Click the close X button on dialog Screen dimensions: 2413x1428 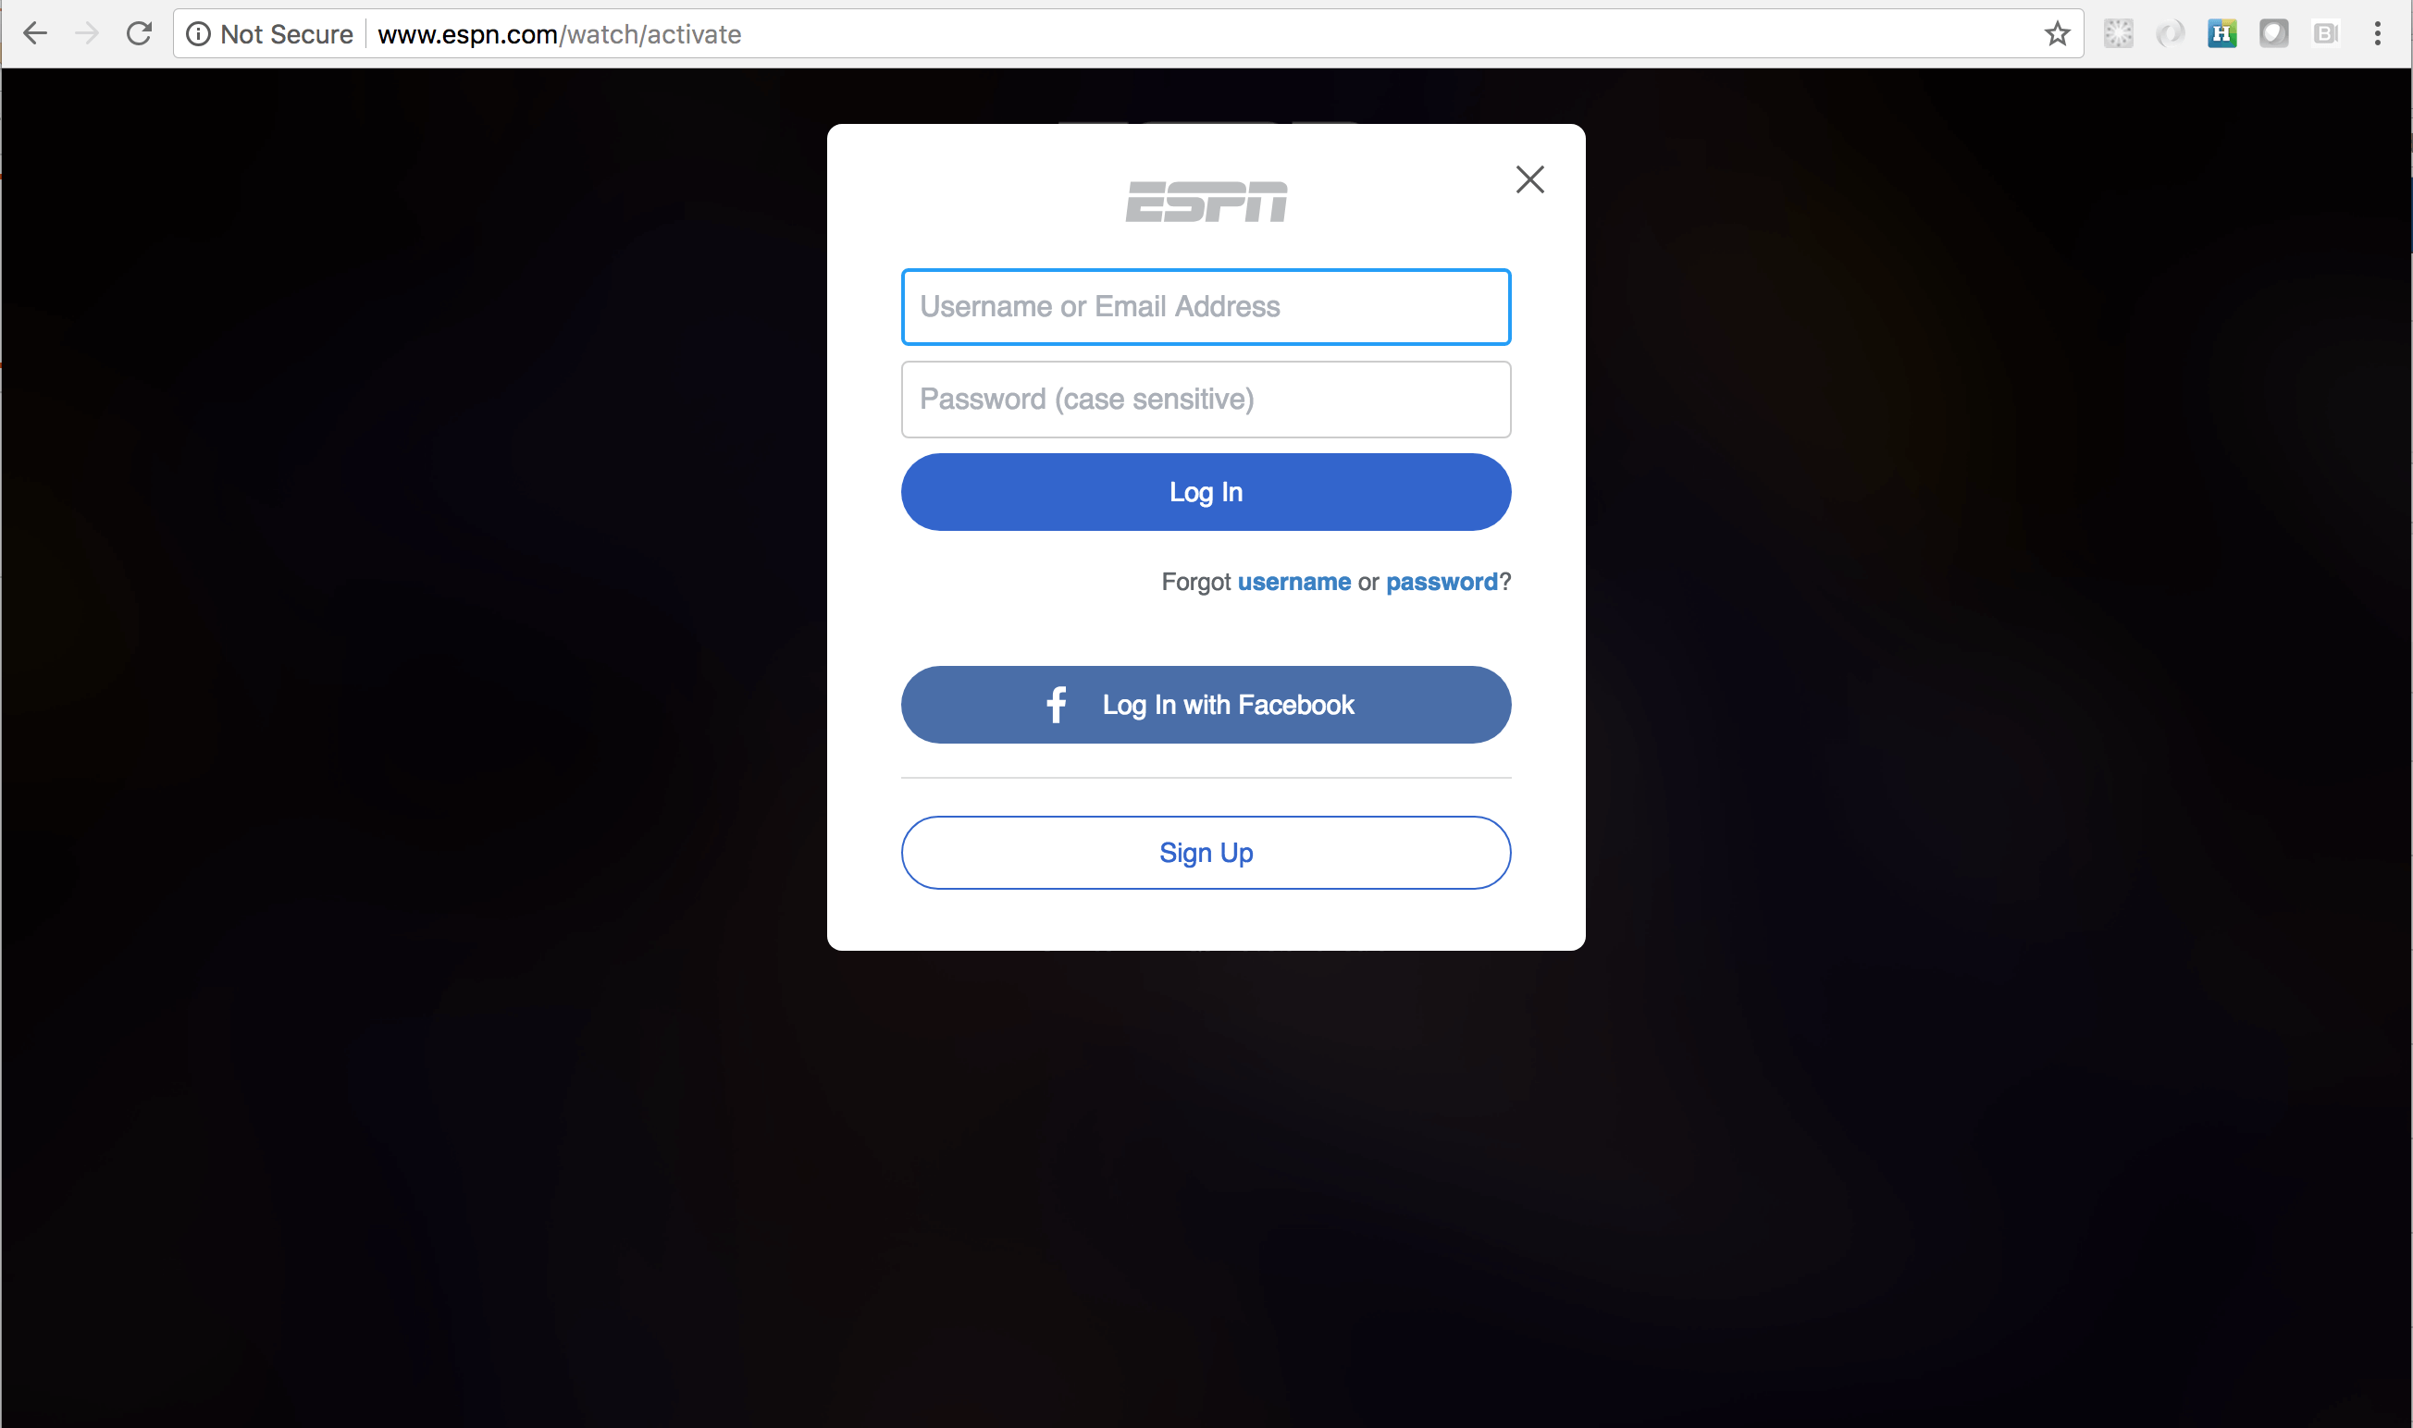[x=1527, y=177]
